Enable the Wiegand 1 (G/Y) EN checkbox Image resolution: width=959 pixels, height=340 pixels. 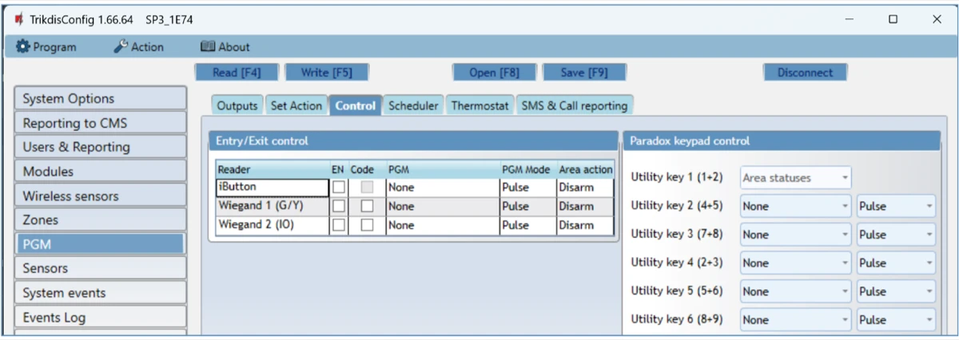coord(339,206)
